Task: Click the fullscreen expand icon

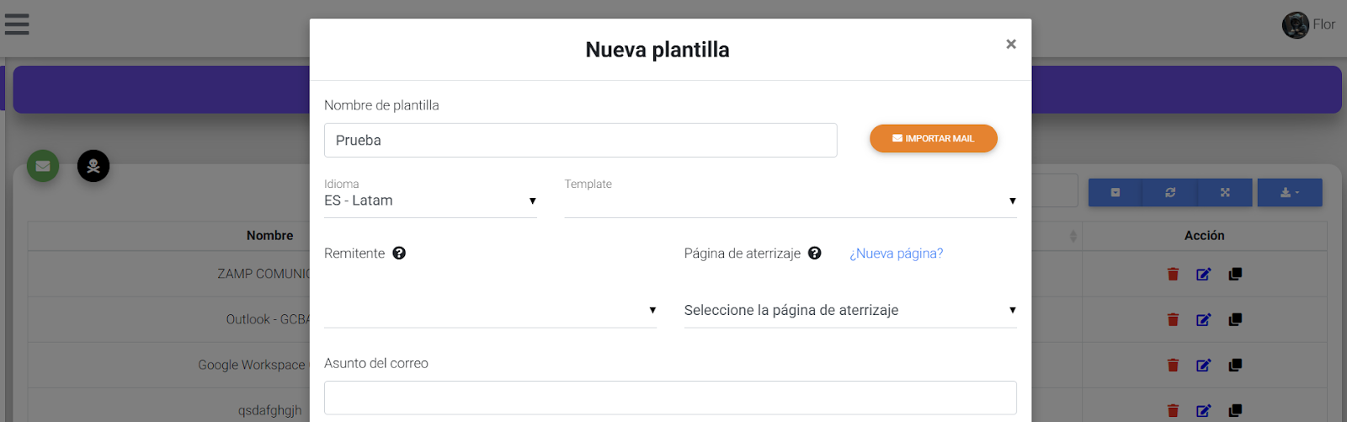Action: coord(1225,193)
